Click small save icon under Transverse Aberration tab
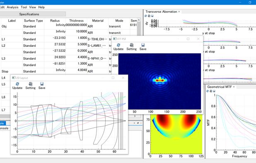 coord(152,16)
